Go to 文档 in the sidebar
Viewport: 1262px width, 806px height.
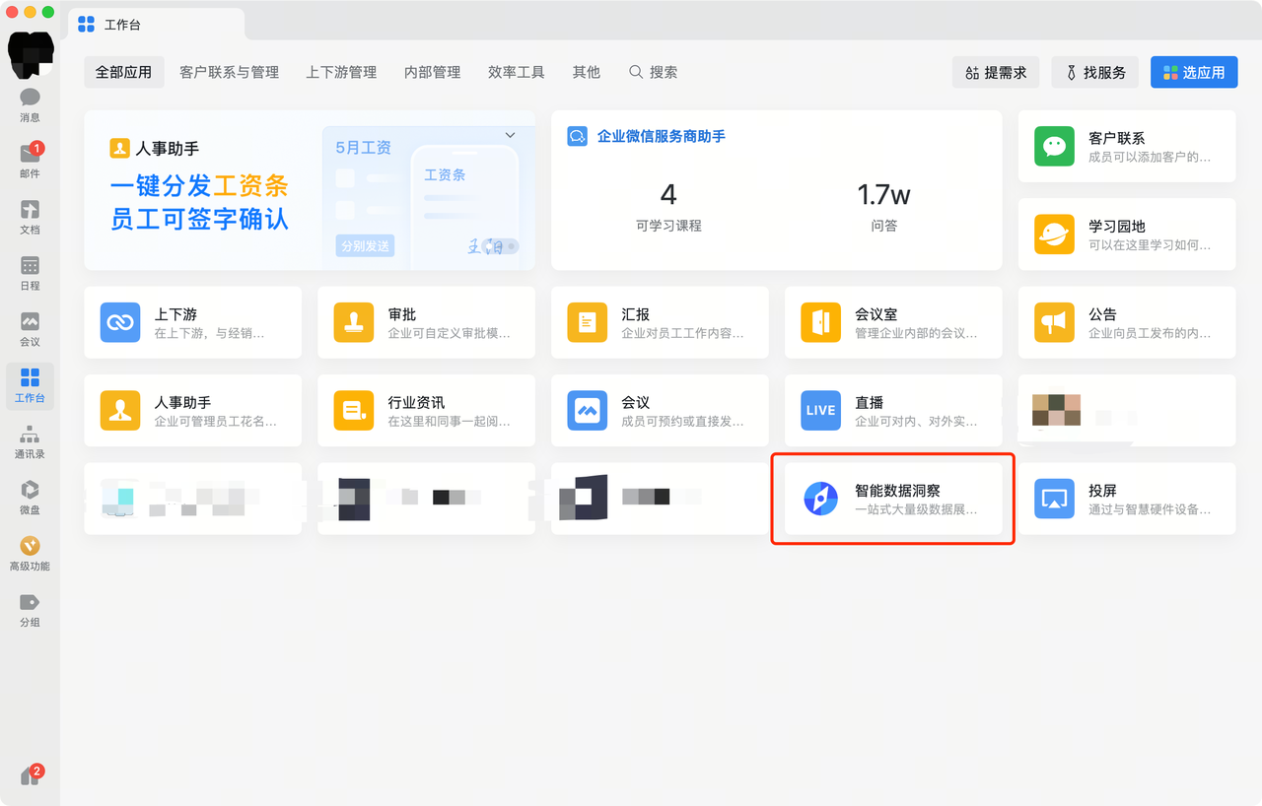click(x=30, y=217)
